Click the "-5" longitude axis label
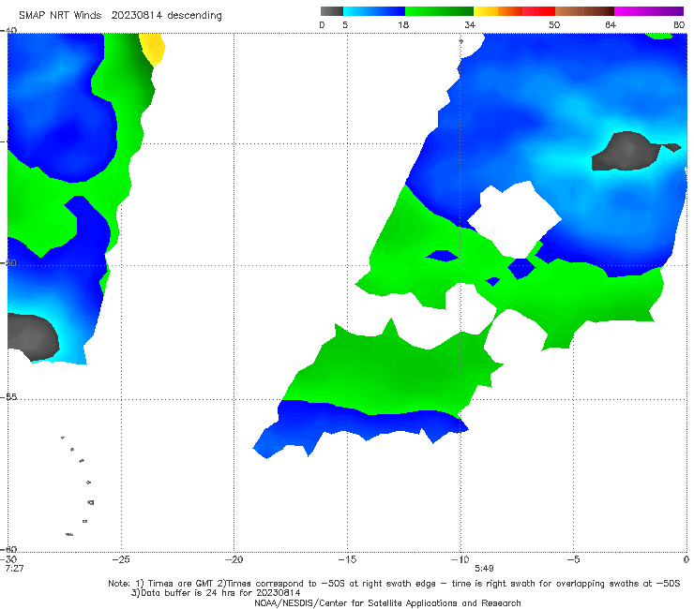The image size is (694, 609). (573, 559)
